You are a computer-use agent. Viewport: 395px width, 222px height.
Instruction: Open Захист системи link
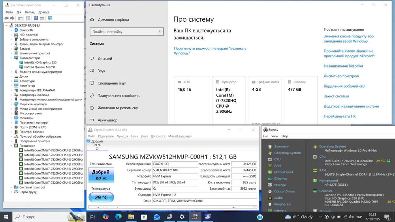point(336,96)
